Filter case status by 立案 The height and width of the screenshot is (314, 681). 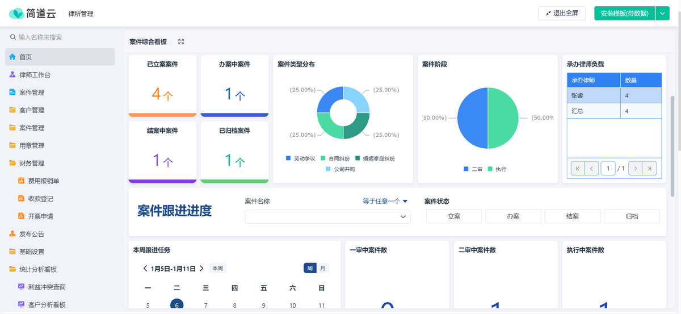point(454,216)
